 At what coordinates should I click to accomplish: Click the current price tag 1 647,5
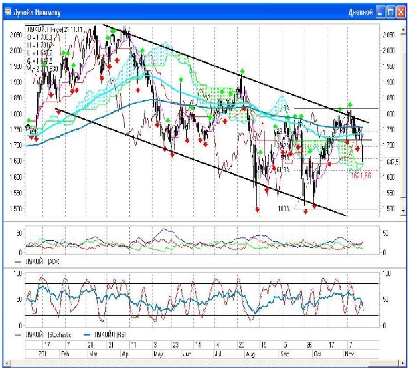(x=390, y=162)
